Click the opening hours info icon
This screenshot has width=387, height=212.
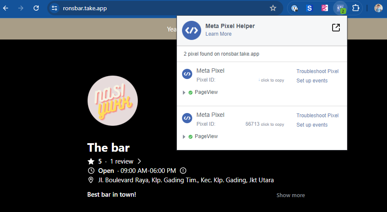183,171
